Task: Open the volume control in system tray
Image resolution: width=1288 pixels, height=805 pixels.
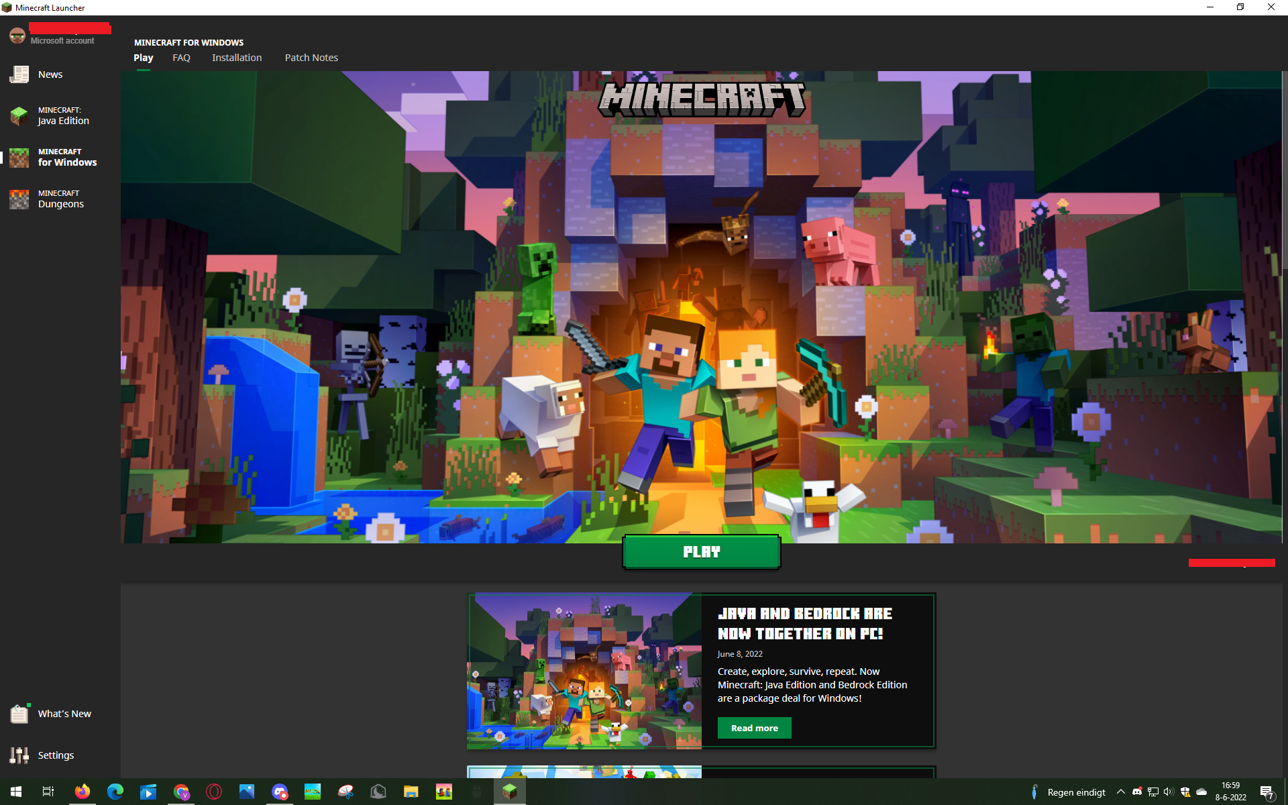Action: [1169, 792]
